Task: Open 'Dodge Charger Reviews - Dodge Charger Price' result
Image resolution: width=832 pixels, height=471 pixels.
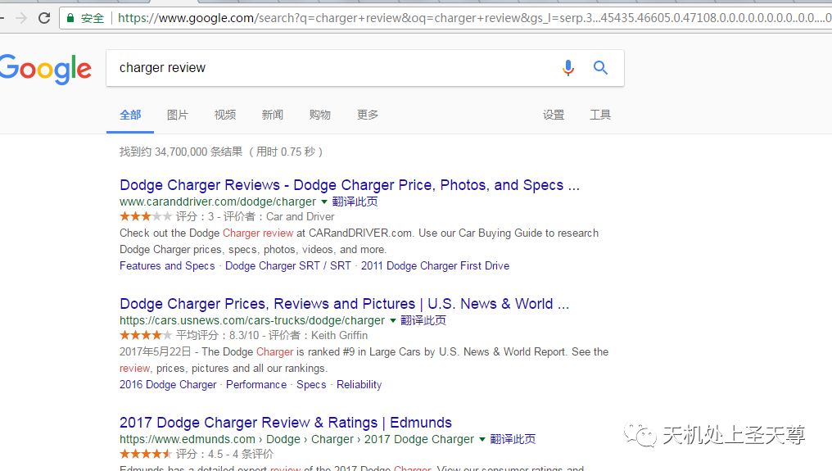Action: click(349, 185)
